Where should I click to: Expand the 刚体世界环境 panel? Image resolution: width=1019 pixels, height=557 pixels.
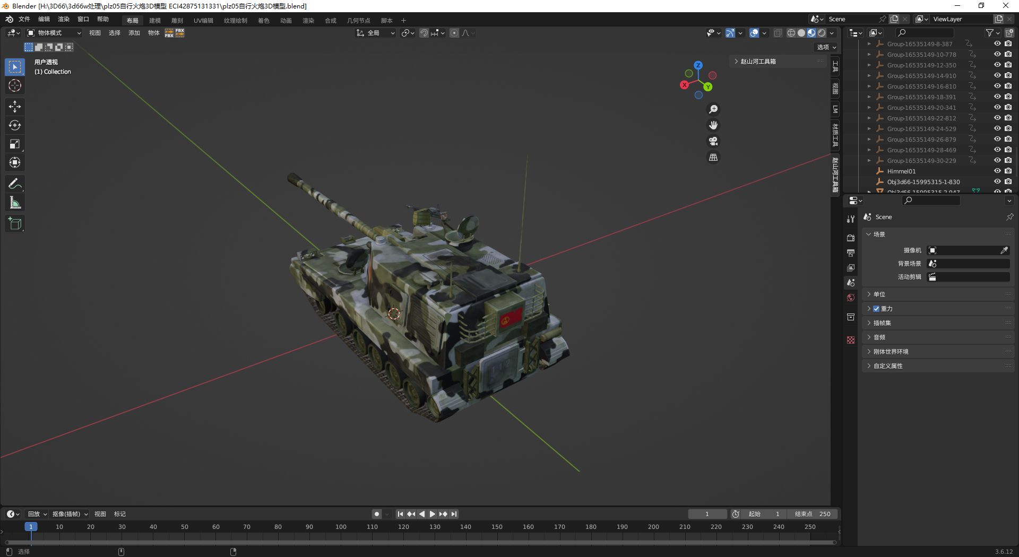(938, 352)
